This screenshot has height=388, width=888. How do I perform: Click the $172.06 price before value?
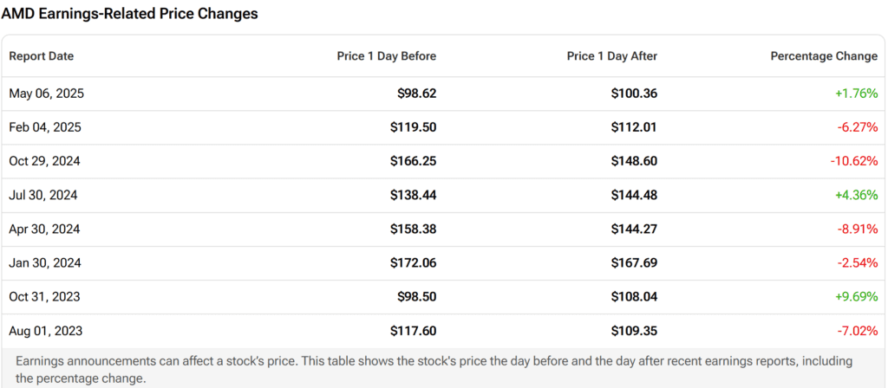(414, 263)
